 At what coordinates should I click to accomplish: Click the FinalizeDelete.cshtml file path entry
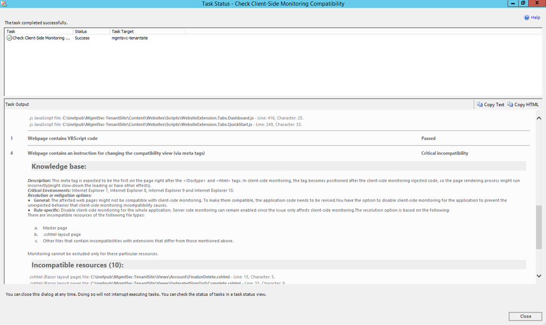[x=160, y=277]
